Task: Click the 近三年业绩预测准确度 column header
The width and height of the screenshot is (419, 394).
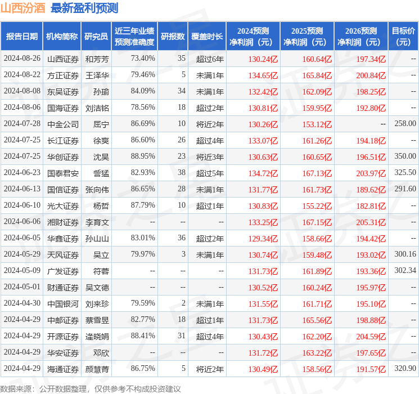Action: pyautogui.click(x=134, y=37)
